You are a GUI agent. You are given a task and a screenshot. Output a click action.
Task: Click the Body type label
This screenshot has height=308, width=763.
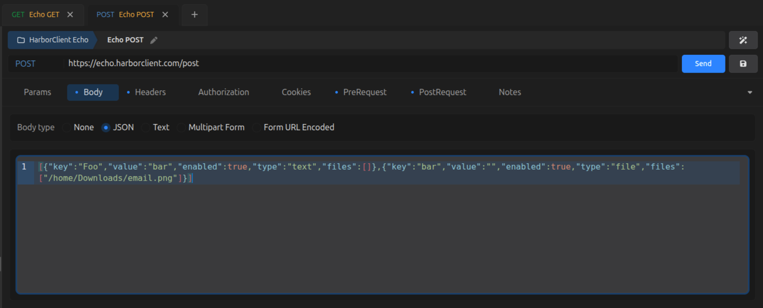pyautogui.click(x=36, y=127)
